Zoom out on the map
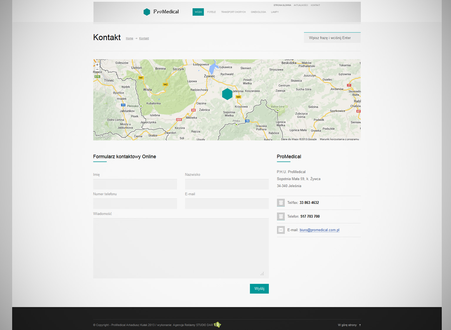Screen dimensions: 451x330 tap(97, 69)
